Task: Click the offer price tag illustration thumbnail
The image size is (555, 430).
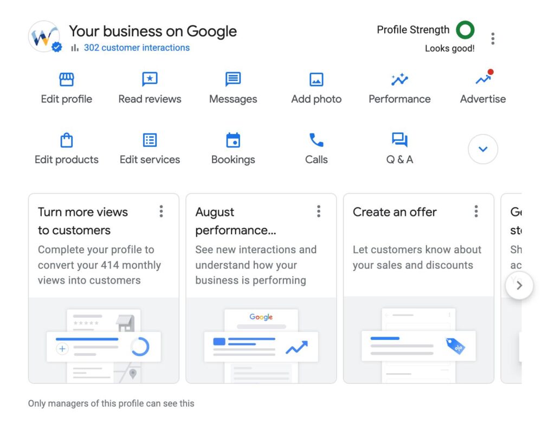Action: click(419, 341)
